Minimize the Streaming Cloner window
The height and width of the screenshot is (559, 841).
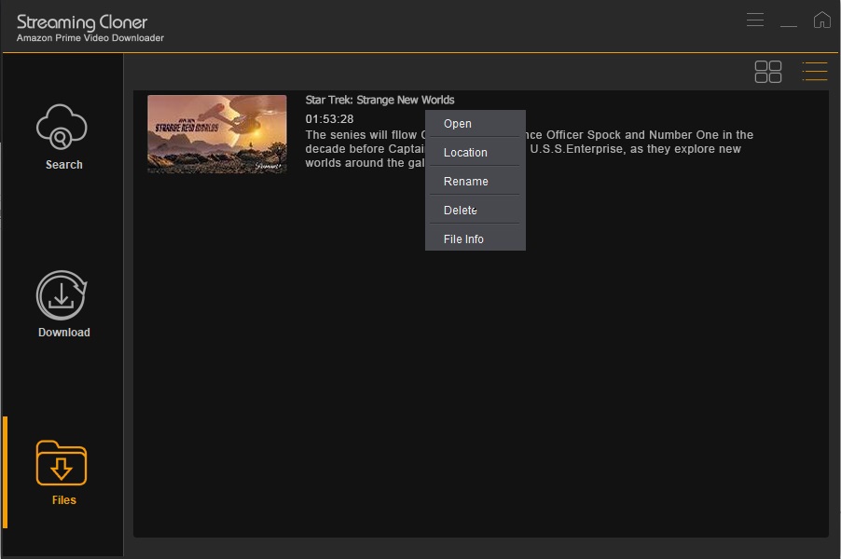tap(789, 24)
